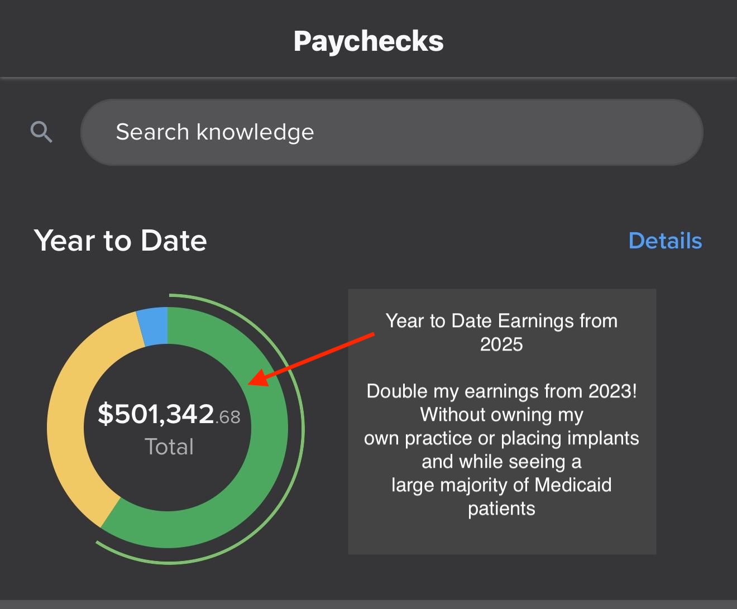The width and height of the screenshot is (737, 609).
Task: Click the thin green outer progress arc
Action: tap(302, 430)
